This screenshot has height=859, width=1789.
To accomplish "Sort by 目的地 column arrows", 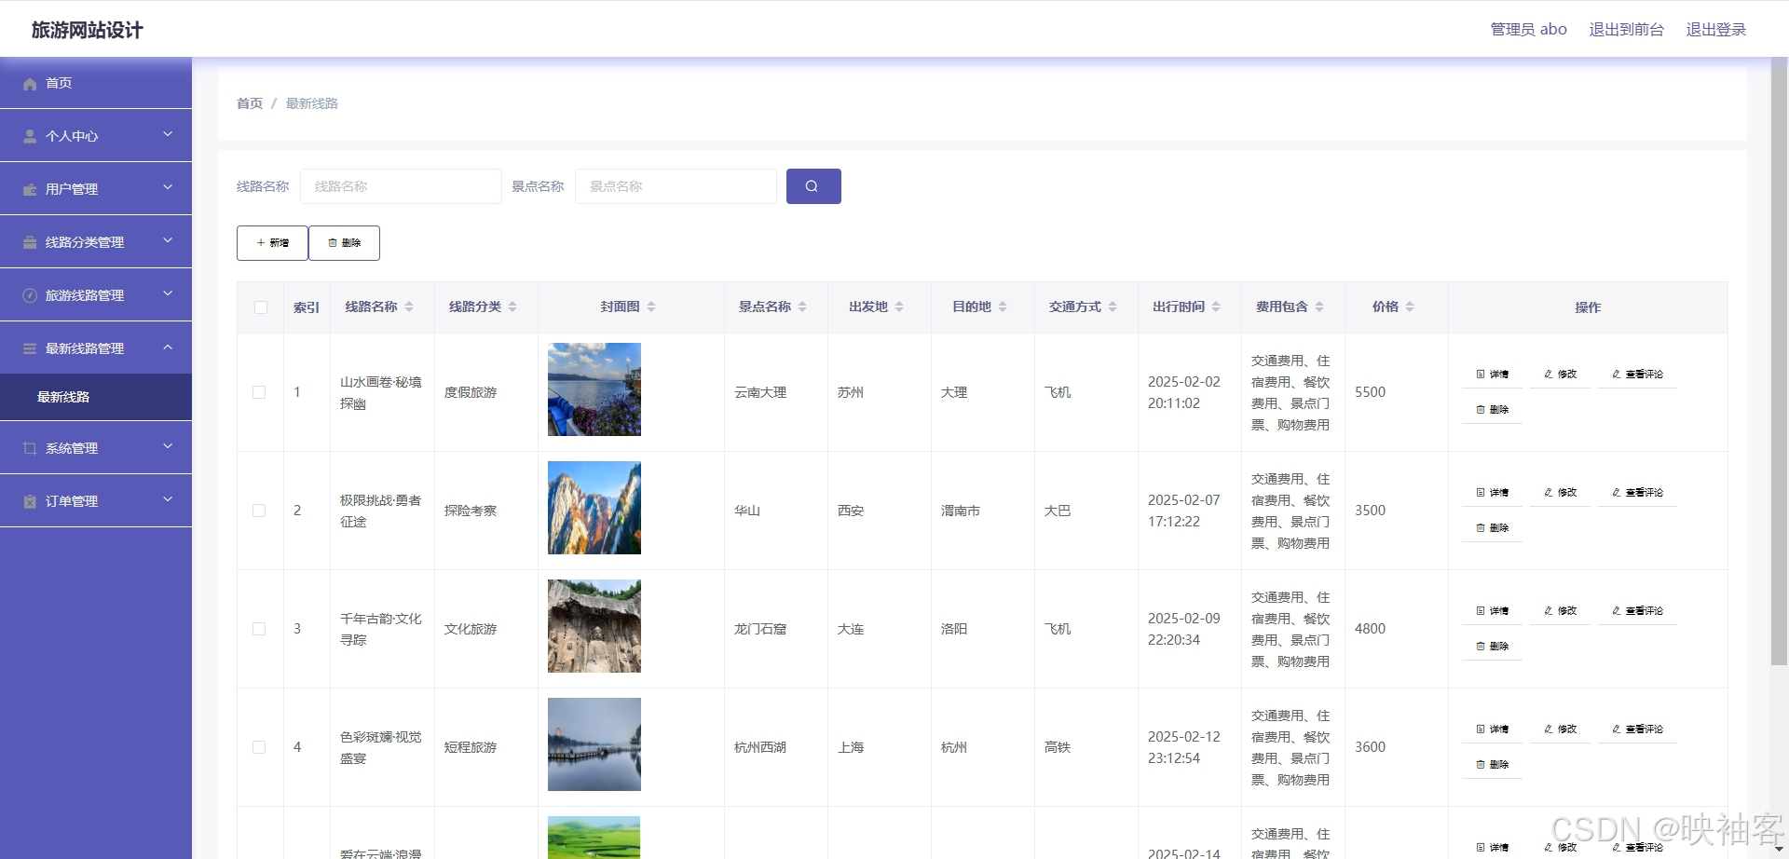I will coord(1003,307).
